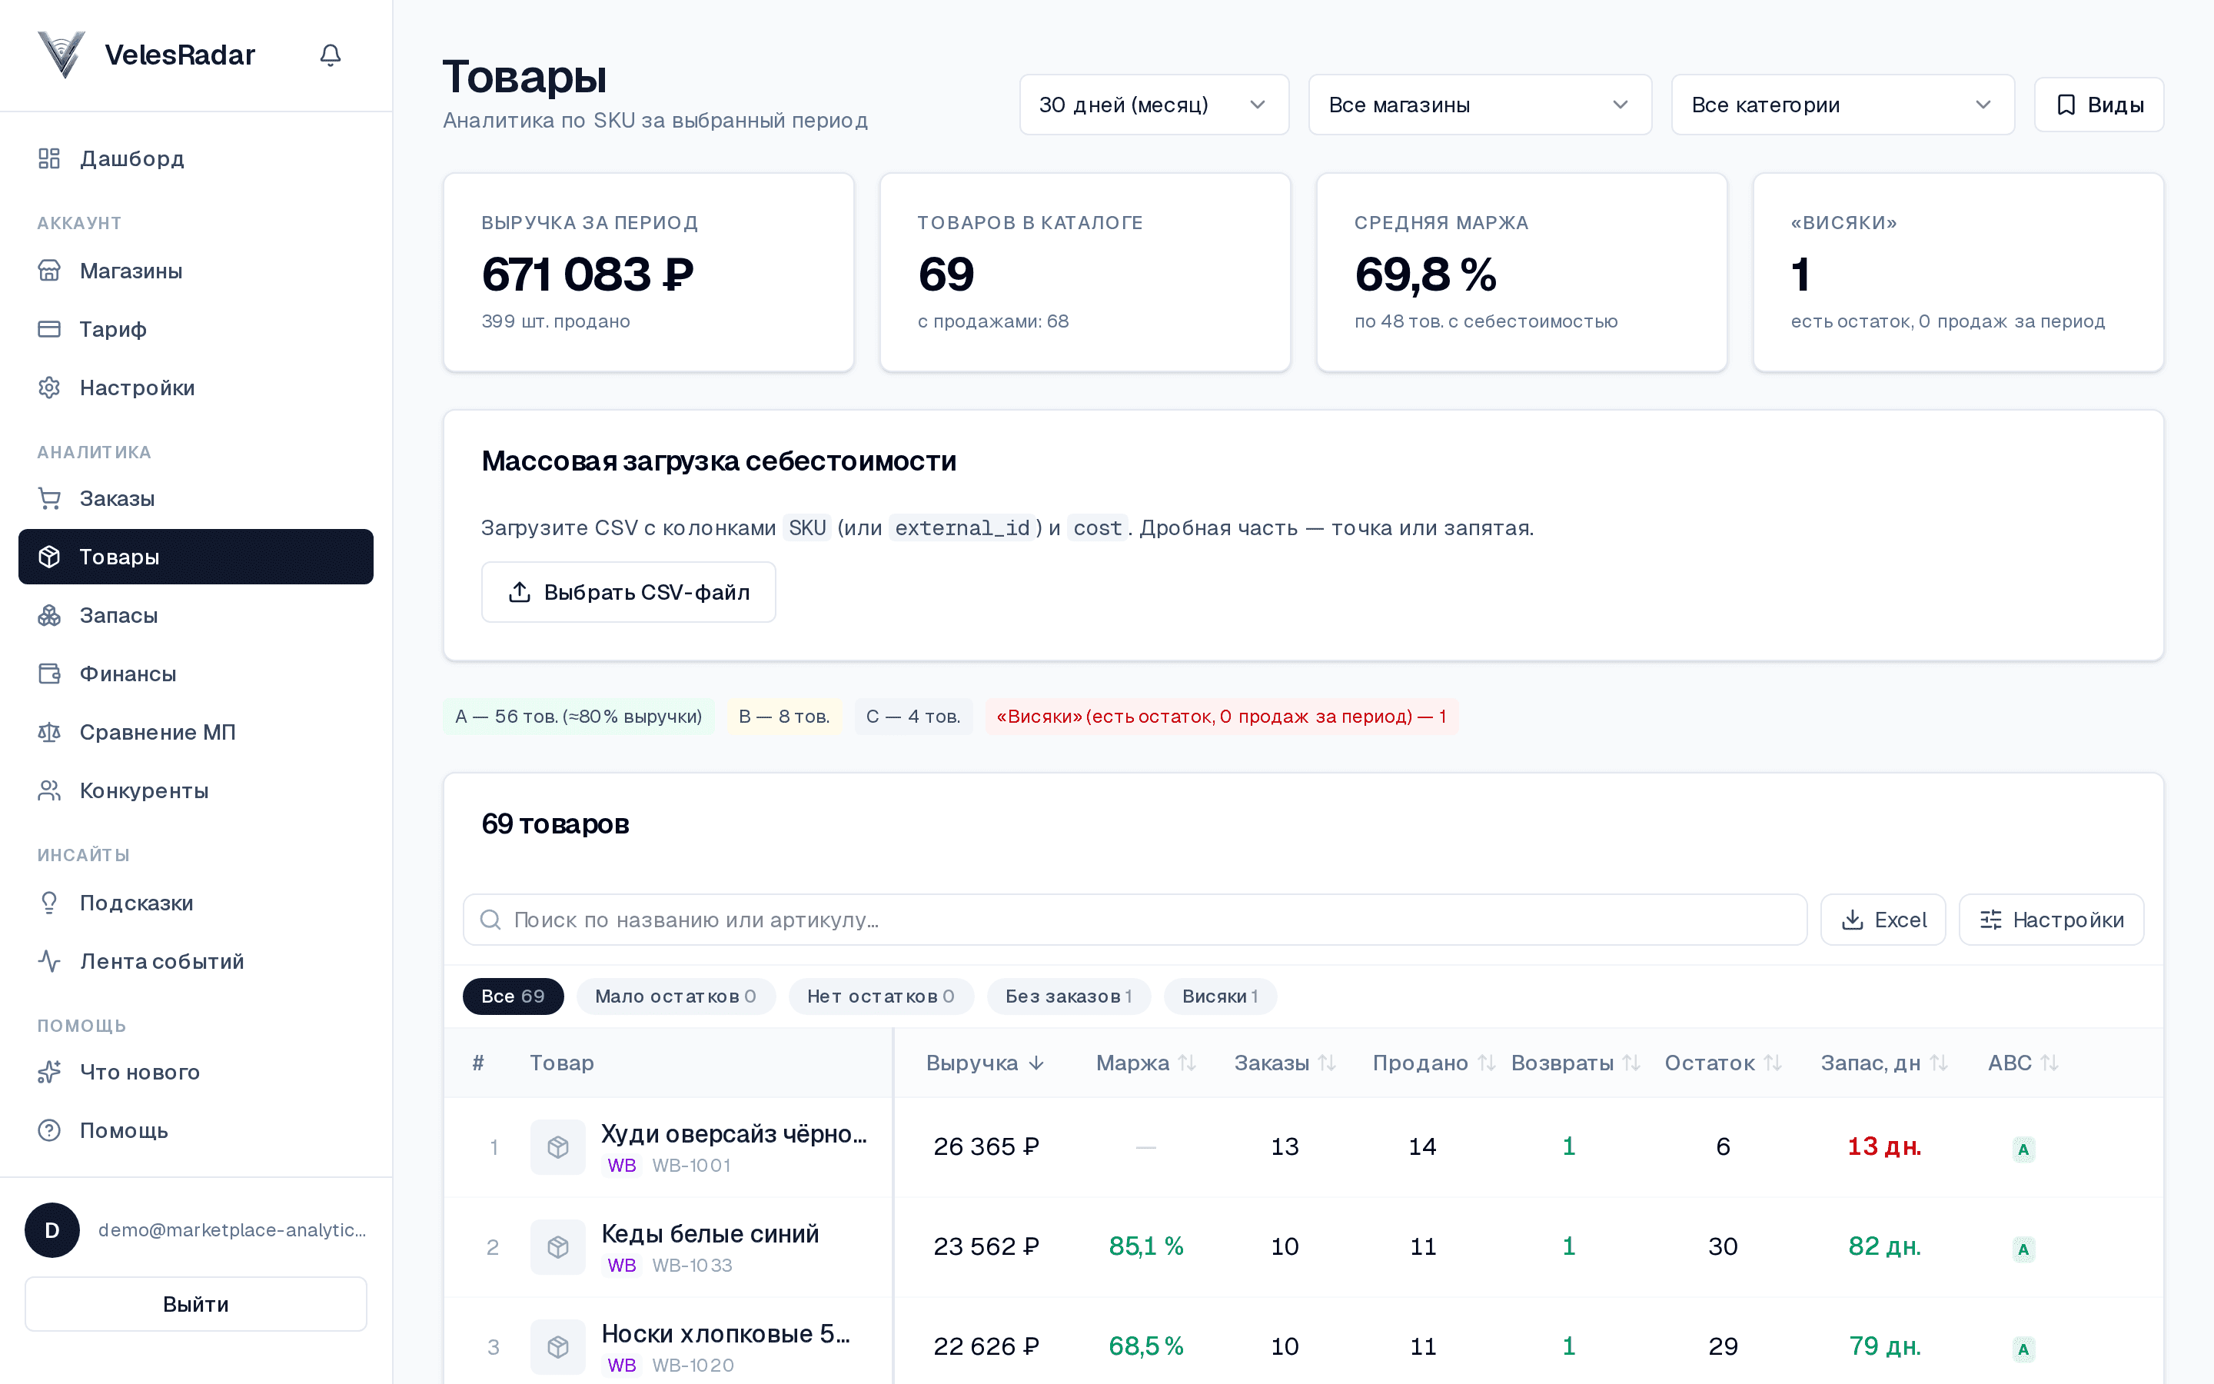Click the WB-1033 article code

tap(692, 1265)
